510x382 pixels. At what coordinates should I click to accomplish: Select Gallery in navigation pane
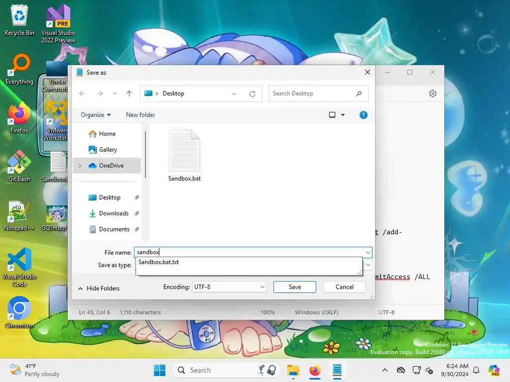(107, 150)
